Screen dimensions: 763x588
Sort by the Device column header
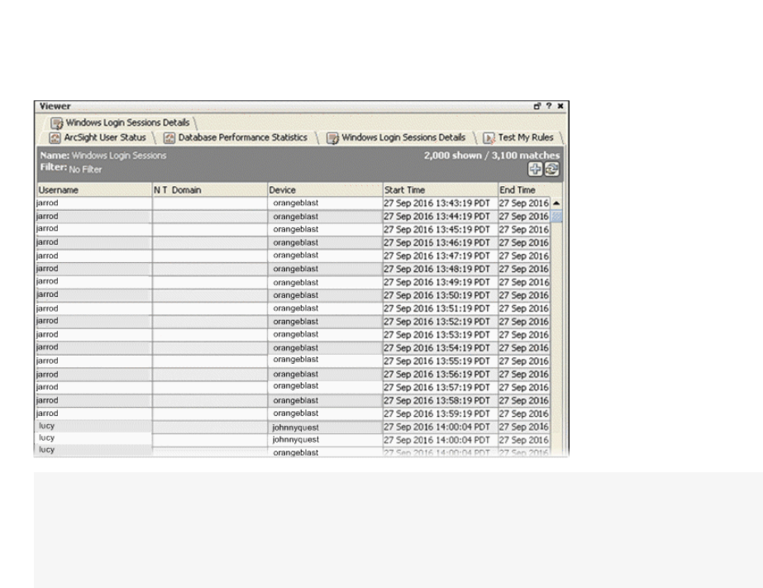tap(325, 190)
